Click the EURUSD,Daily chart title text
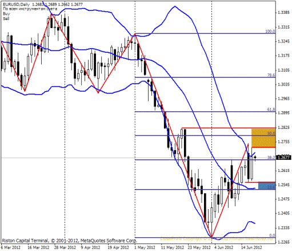Screen dimensions: 292x251 [x=16, y=4]
